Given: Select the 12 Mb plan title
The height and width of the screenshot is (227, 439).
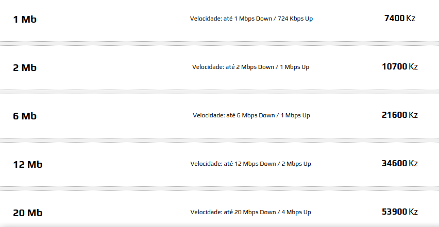Looking at the screenshot, I should [x=28, y=164].
